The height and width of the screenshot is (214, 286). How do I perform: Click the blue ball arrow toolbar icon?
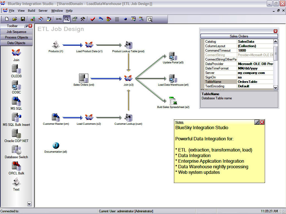(125, 19)
